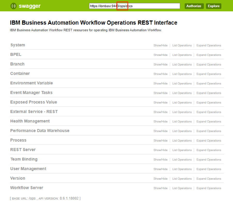List Operations for System
The width and height of the screenshot is (233, 204).
(x=182, y=45)
